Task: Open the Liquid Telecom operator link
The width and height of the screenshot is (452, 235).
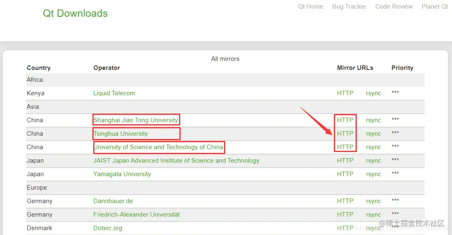Action: click(x=114, y=93)
